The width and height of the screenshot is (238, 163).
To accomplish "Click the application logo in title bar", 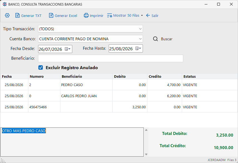I will tap(4, 4).
